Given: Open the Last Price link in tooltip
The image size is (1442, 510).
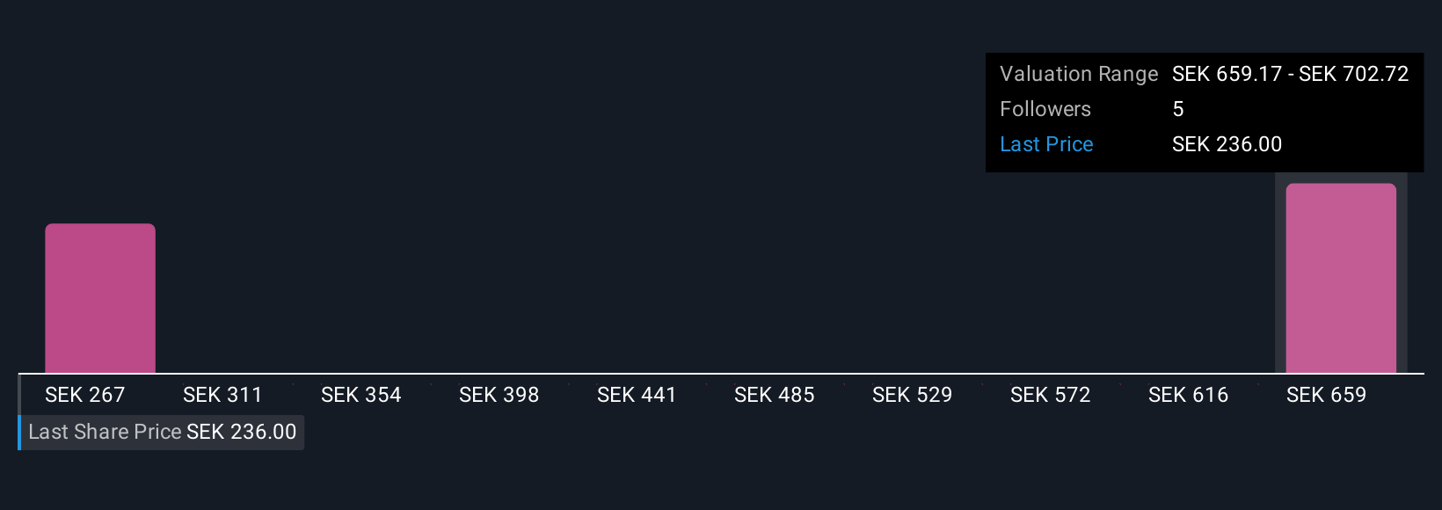Looking at the screenshot, I should [1046, 144].
